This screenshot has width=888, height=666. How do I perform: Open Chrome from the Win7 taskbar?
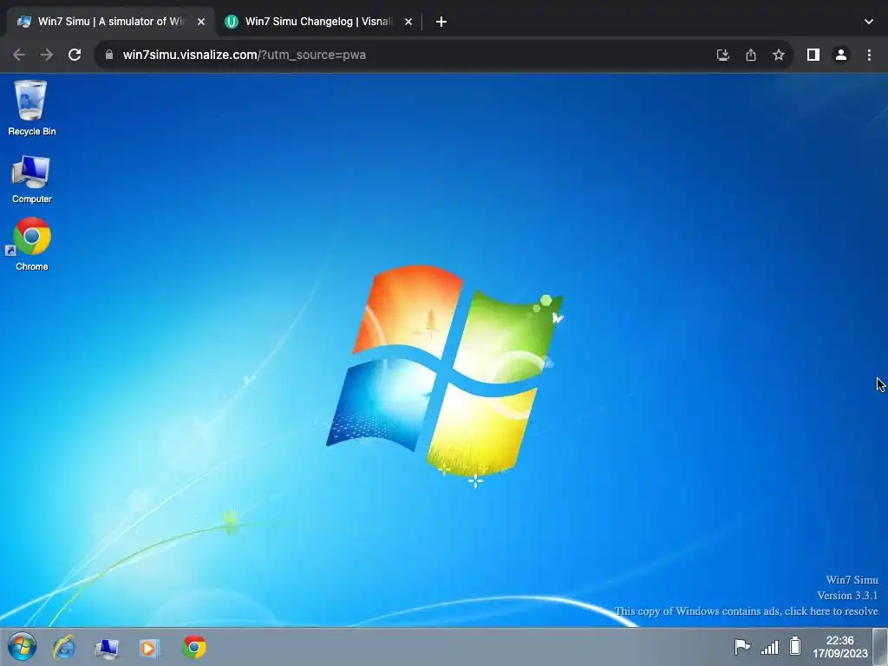pyautogui.click(x=194, y=647)
